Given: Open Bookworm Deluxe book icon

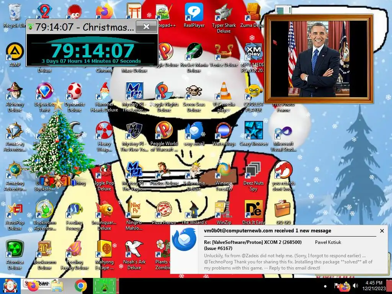Looking at the screenshot, I should [44, 255].
